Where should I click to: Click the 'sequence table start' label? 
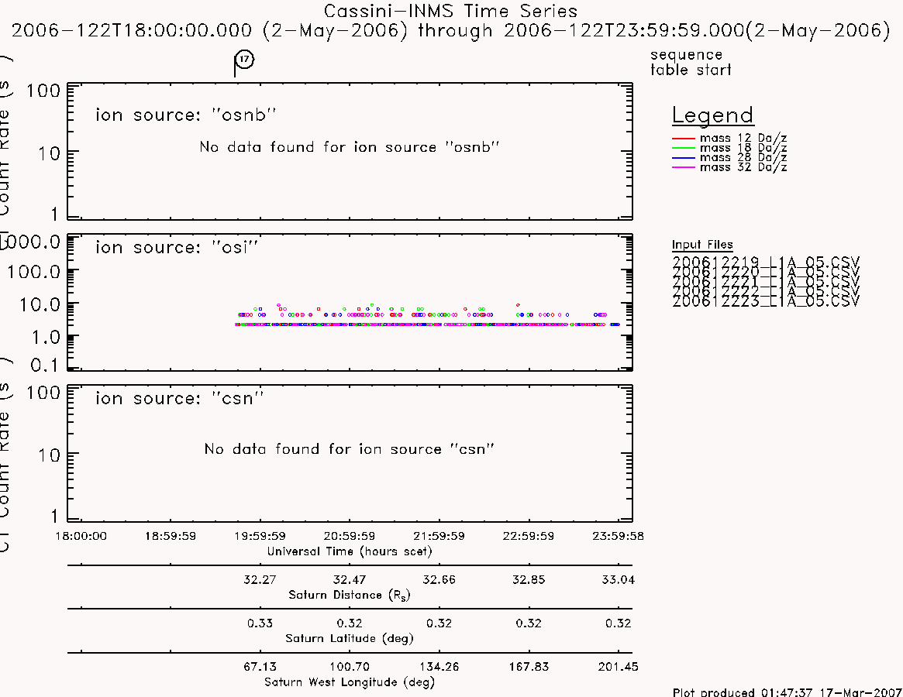pos(691,62)
